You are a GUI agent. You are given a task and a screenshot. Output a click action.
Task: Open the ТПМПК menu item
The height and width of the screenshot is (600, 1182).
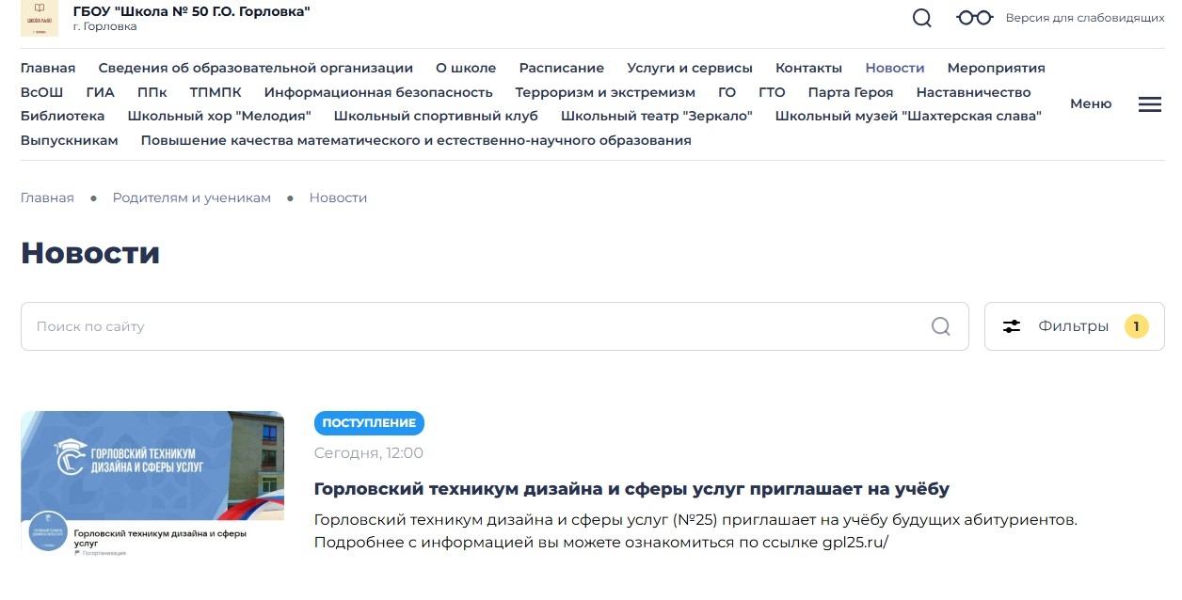point(216,92)
